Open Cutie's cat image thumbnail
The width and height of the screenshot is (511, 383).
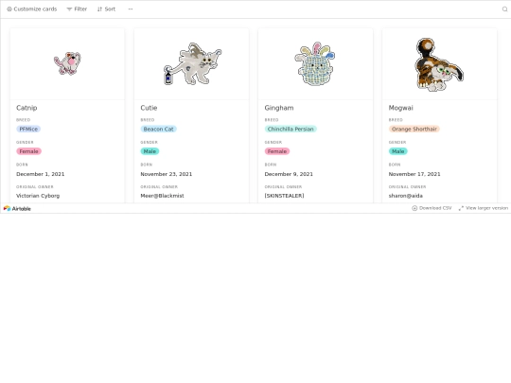[192, 64]
